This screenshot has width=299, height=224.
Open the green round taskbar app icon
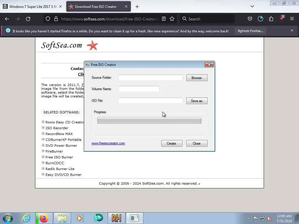(x=98, y=218)
